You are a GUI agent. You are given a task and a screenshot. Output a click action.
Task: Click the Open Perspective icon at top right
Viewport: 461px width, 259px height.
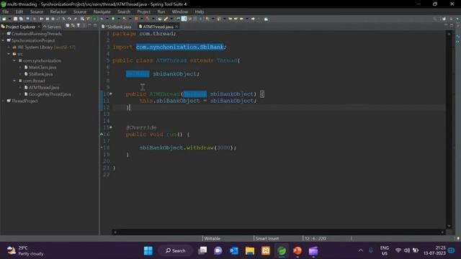[444, 19]
